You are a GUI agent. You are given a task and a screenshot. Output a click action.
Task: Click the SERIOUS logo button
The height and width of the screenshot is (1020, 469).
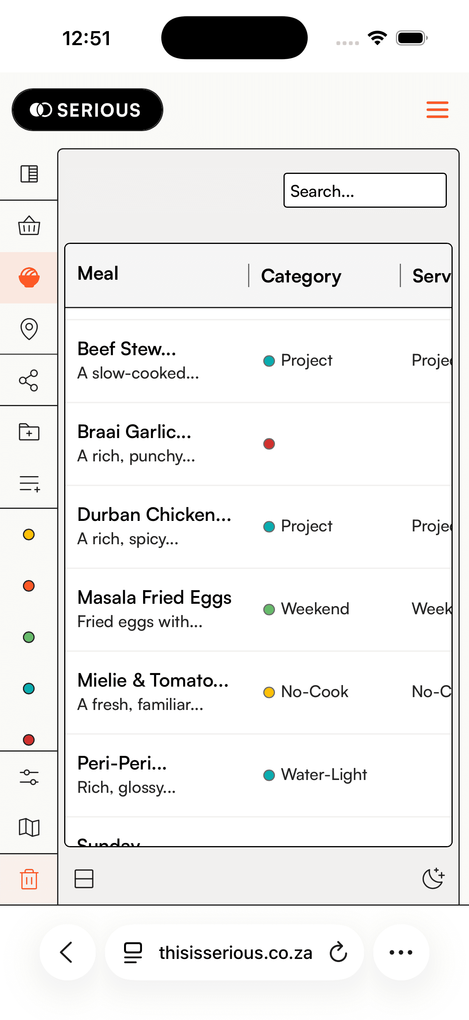click(x=87, y=110)
